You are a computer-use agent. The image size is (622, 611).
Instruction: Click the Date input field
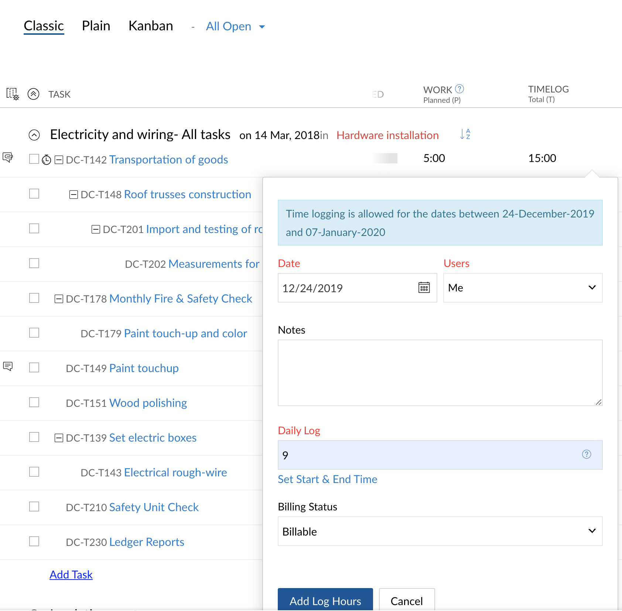[x=357, y=288]
